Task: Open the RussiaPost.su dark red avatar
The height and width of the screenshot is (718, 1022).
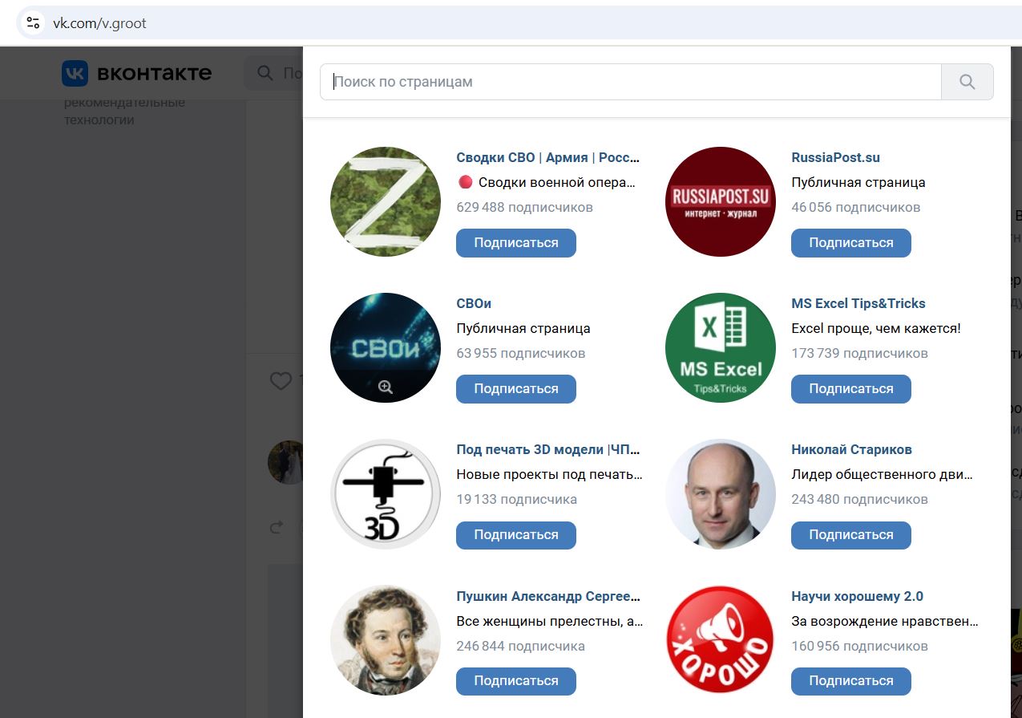Action: [721, 201]
